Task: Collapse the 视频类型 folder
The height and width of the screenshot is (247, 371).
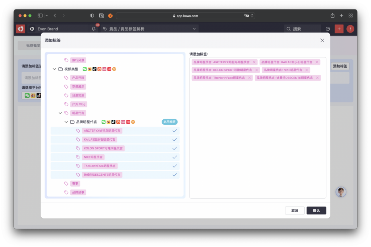Action: (54, 69)
